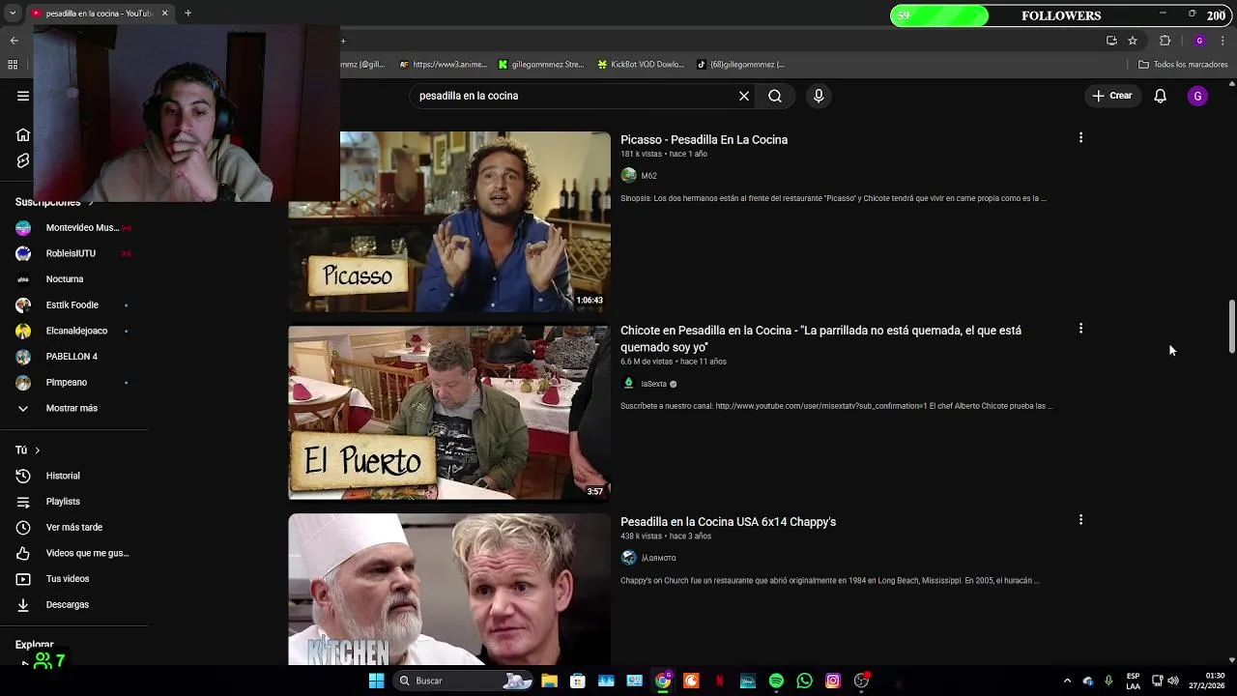Open Windows Start menu
Screen dimensions: 1237x696
(x=376, y=681)
